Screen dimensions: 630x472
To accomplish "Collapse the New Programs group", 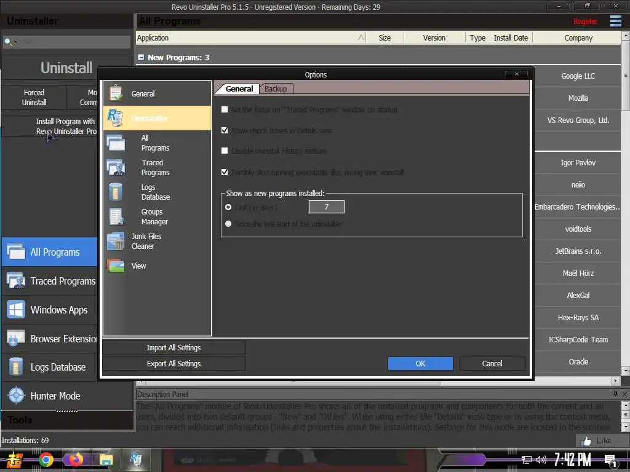I will click(141, 57).
